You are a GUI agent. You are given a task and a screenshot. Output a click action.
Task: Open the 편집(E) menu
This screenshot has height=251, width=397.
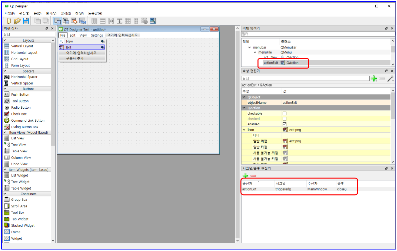tap(24, 13)
